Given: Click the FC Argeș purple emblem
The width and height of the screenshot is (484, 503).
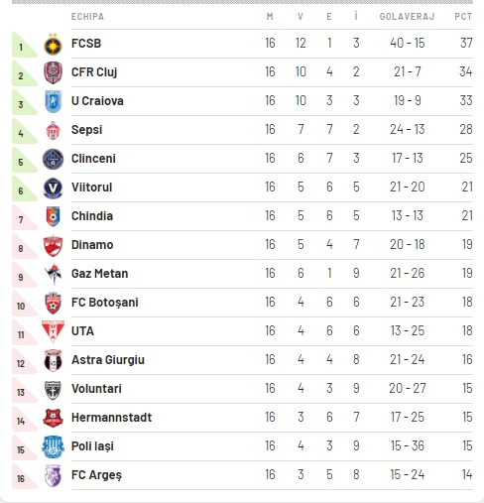Looking at the screenshot, I should point(53,475).
